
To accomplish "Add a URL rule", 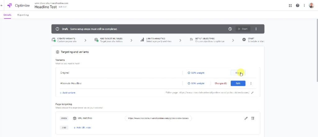I will 82,128.
